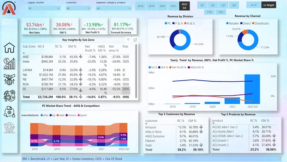The width and height of the screenshot is (287, 162).
Task: Sort by Risk column header
Action: point(125,46)
